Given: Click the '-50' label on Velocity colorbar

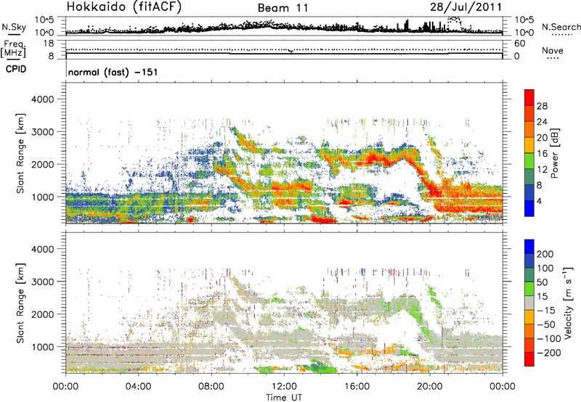Looking at the screenshot, I should (x=546, y=324).
